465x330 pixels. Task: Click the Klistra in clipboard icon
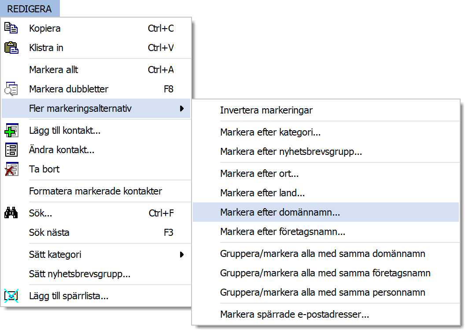[x=11, y=48]
